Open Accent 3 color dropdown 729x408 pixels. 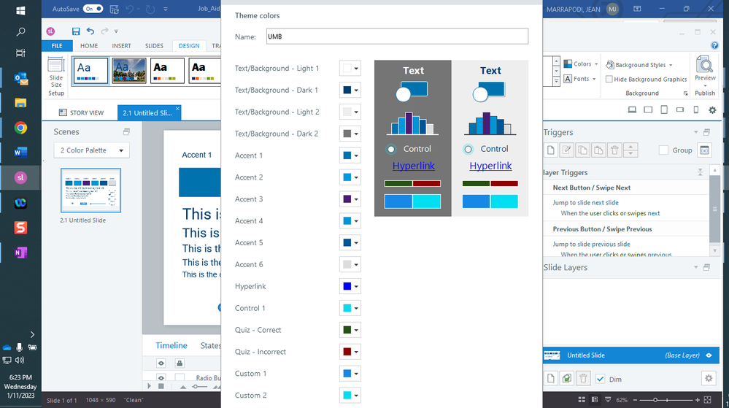pos(350,199)
